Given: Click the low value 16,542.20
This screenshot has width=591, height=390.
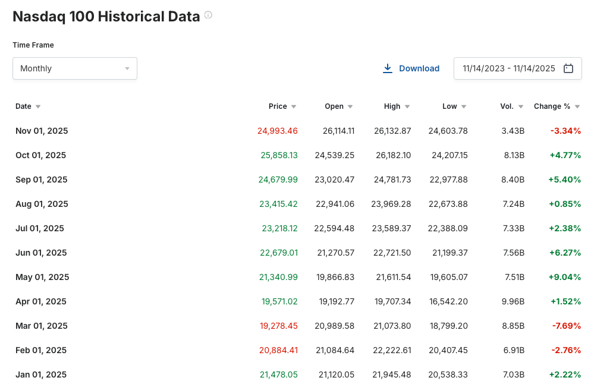Looking at the screenshot, I should click(448, 301).
